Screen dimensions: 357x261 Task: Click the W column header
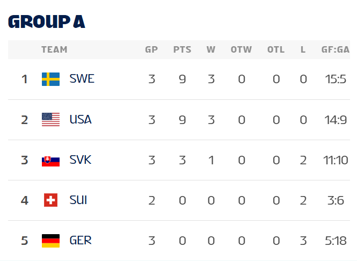(211, 50)
